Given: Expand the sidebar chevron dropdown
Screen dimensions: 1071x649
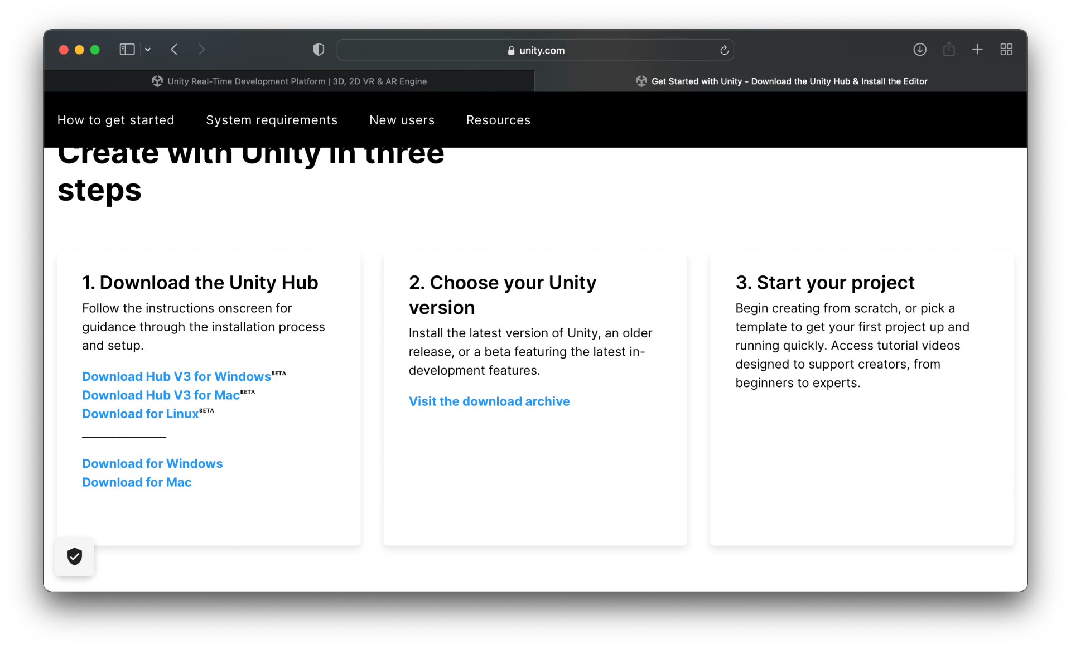Looking at the screenshot, I should pos(148,50).
